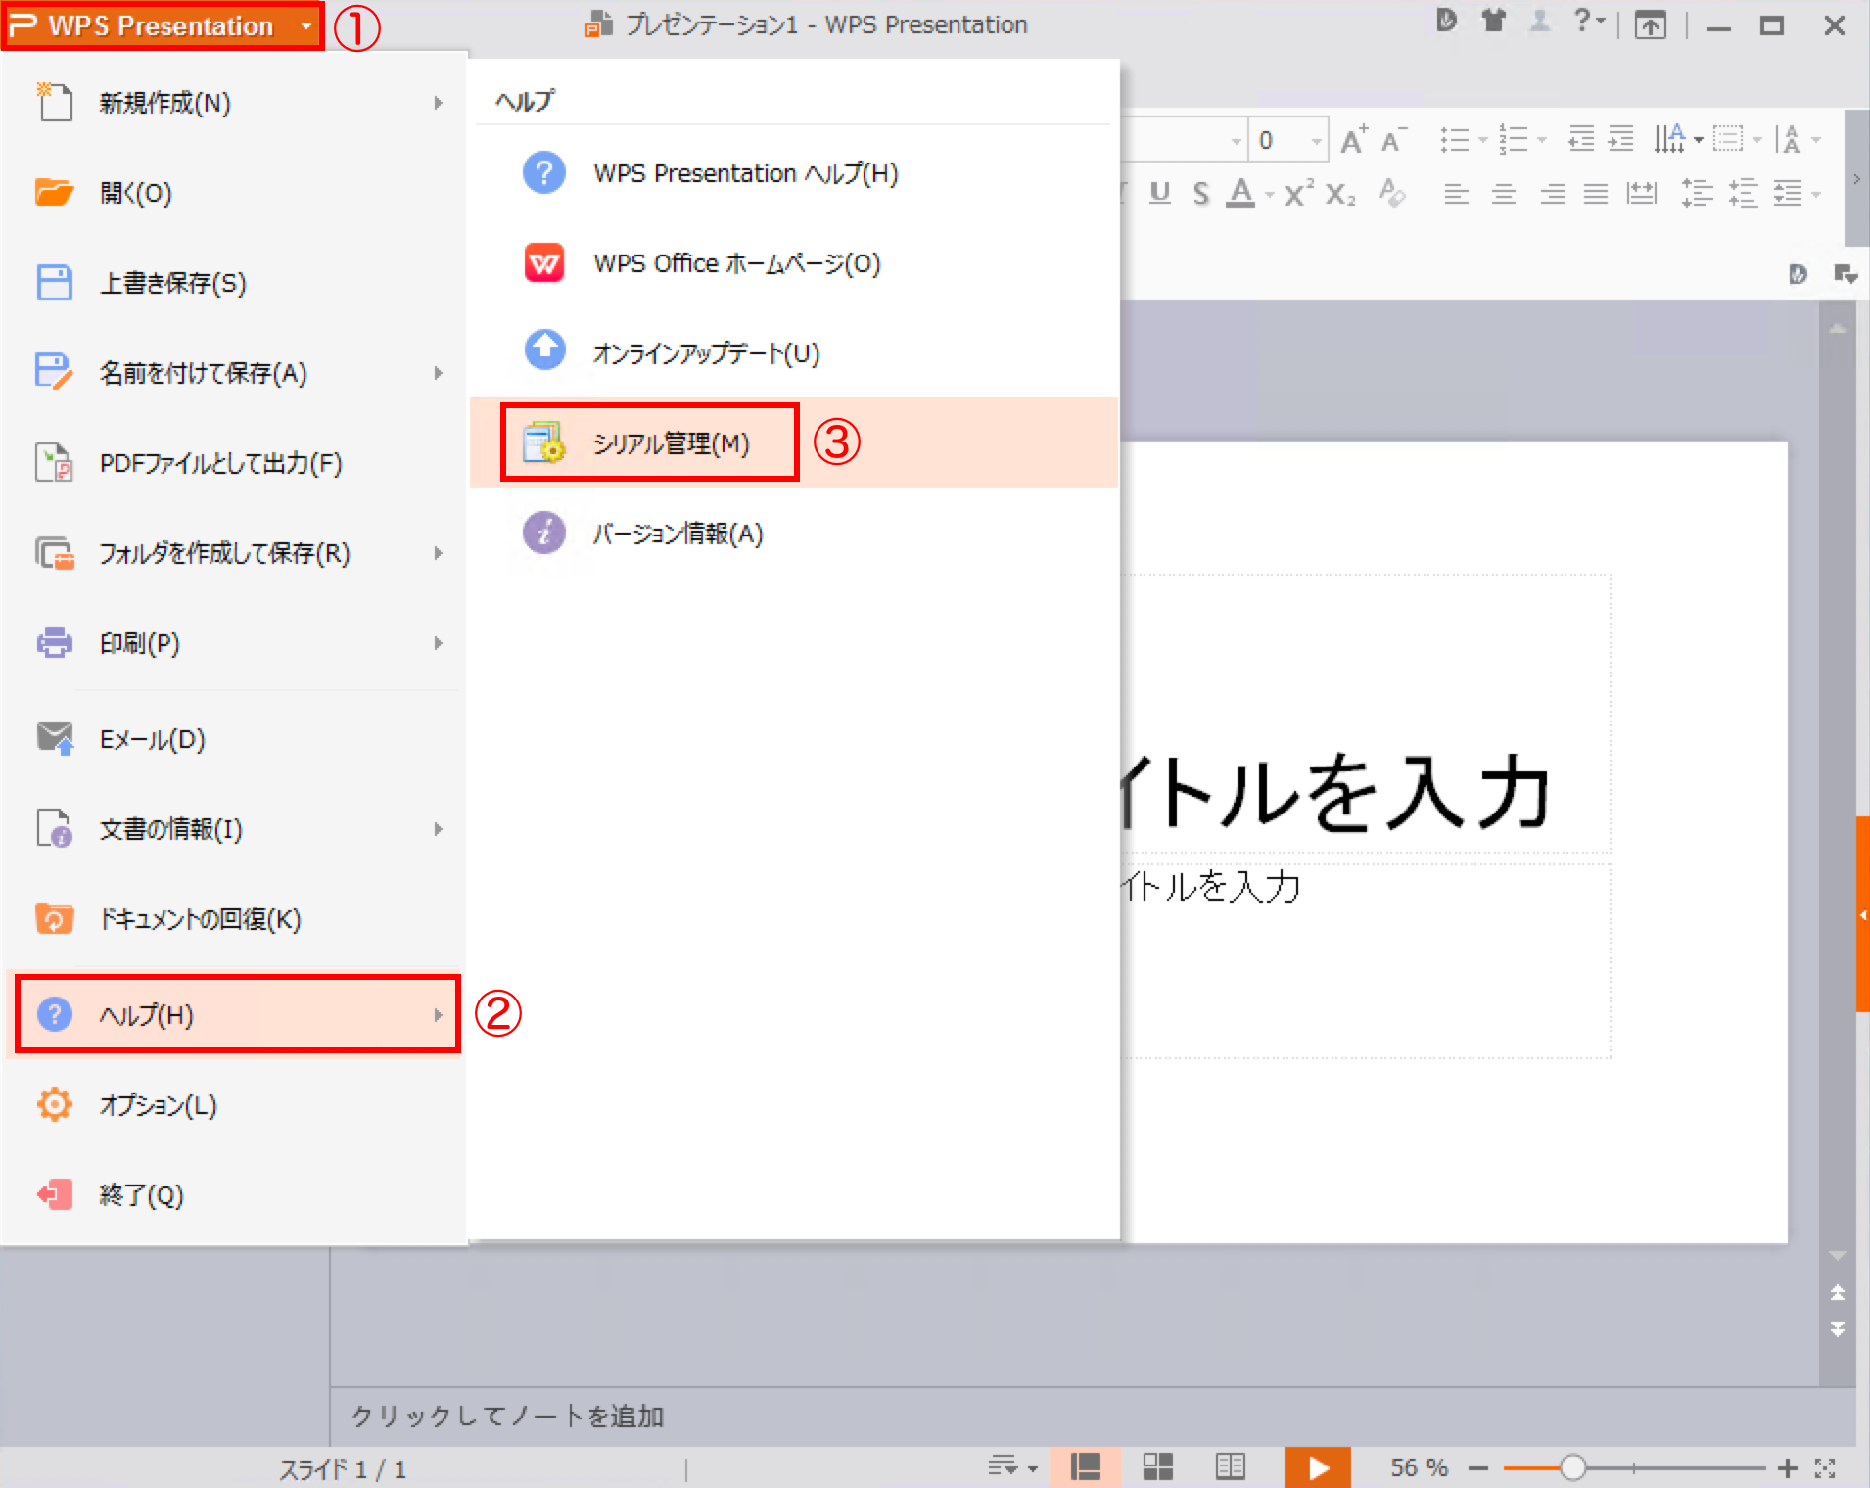The image size is (1870, 1488).
Task: Expand the 印刷 submenu arrow
Action: (x=439, y=643)
